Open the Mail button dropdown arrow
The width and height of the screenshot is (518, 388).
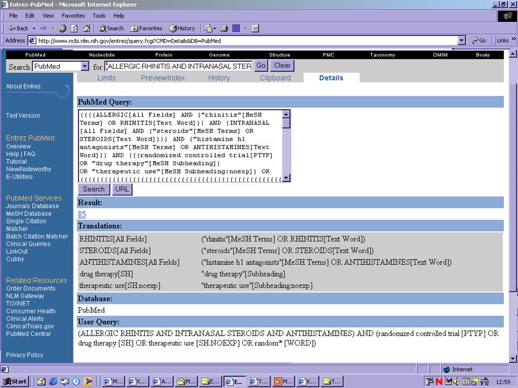(x=214, y=29)
